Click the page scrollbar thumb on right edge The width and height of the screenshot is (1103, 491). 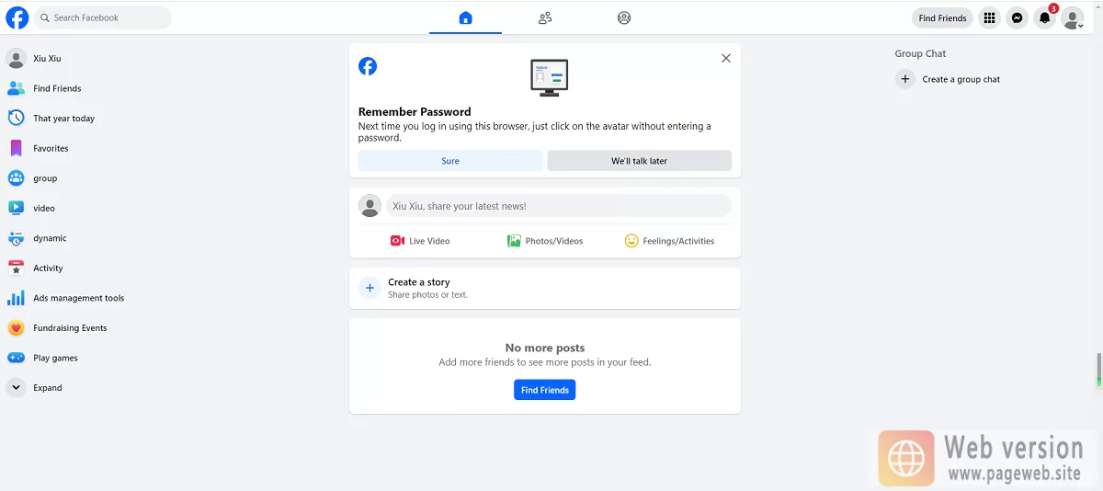coord(1098,370)
